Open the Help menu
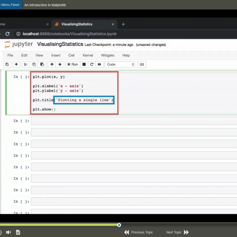Viewport: 237px width, 237px height. coord(126,55)
